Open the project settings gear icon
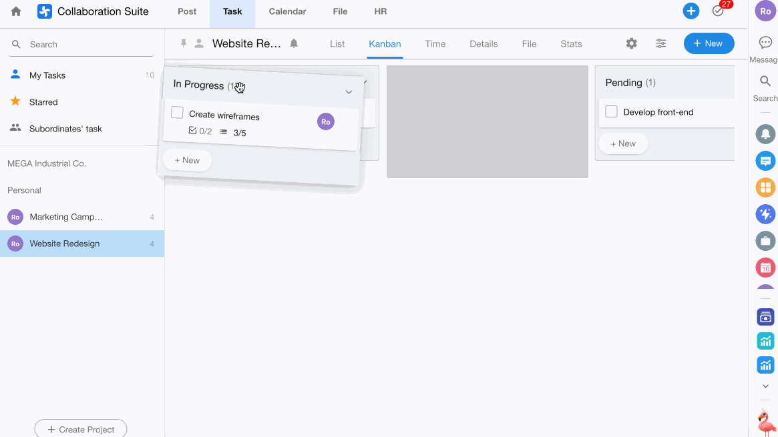 click(631, 44)
